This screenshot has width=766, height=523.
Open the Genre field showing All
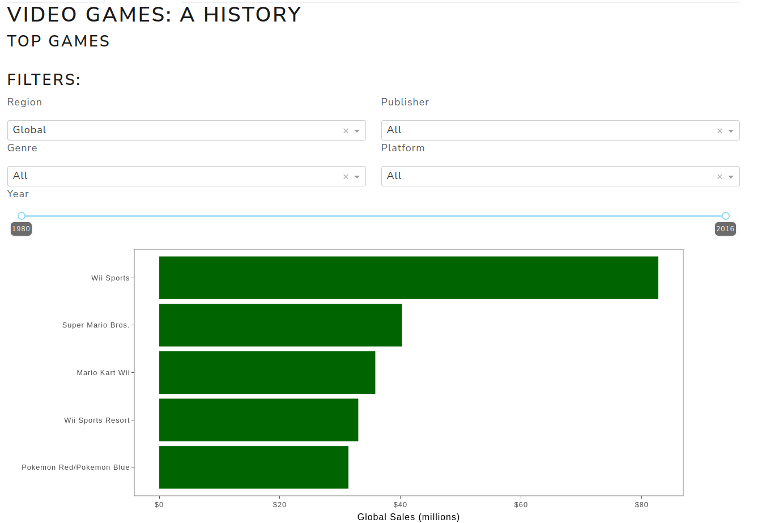[x=186, y=176]
